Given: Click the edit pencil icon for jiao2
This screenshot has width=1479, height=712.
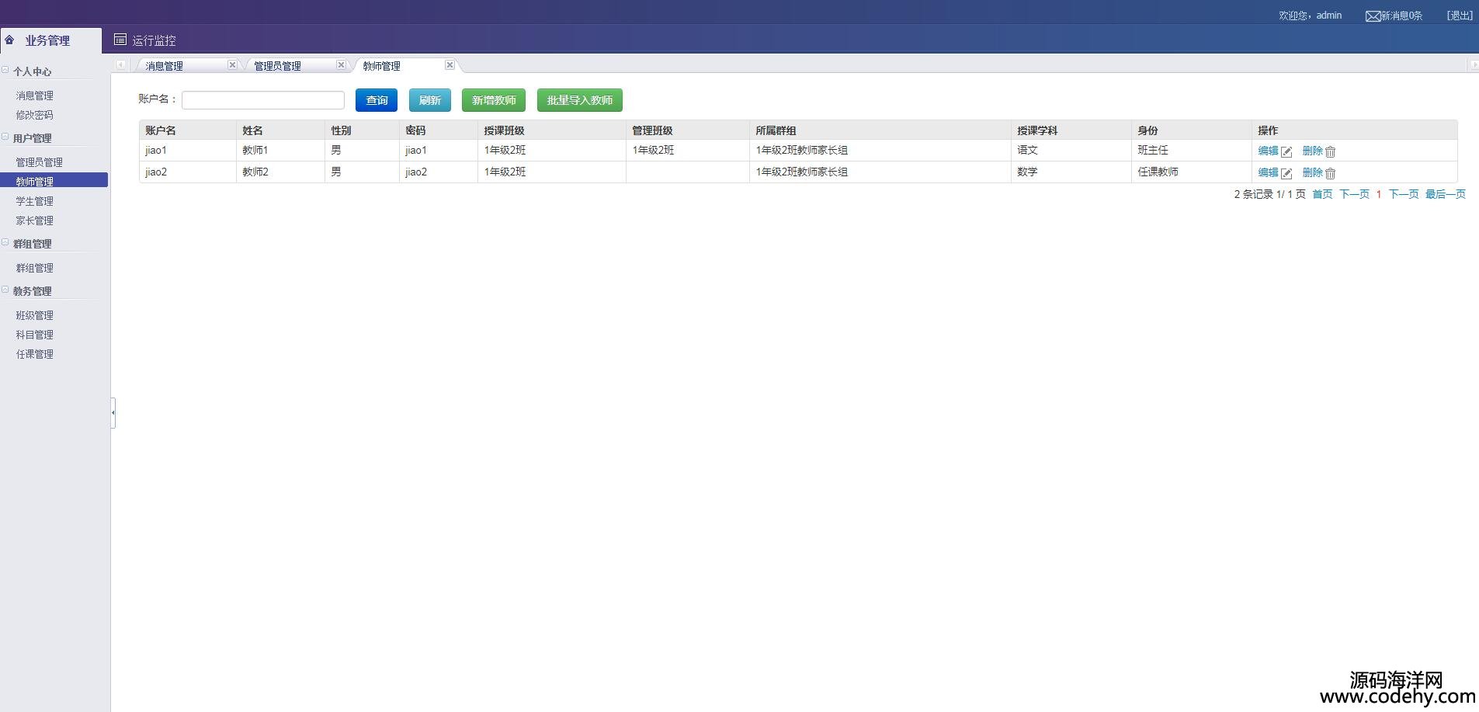Looking at the screenshot, I should pyautogui.click(x=1286, y=173).
